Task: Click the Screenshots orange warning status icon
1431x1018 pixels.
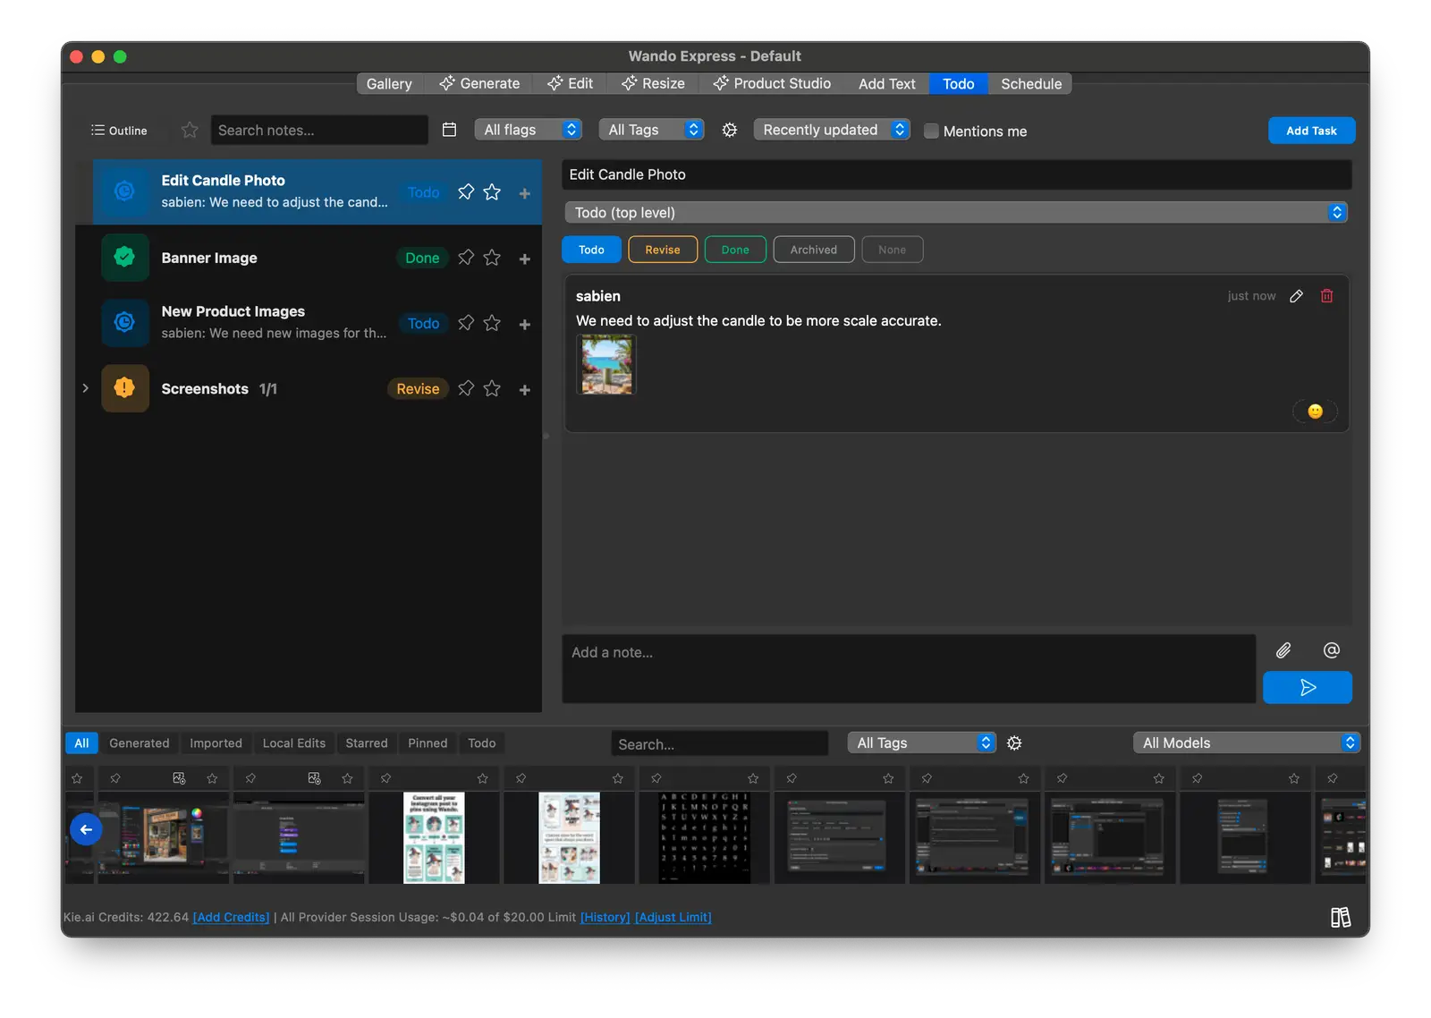Action: pyautogui.click(x=125, y=388)
